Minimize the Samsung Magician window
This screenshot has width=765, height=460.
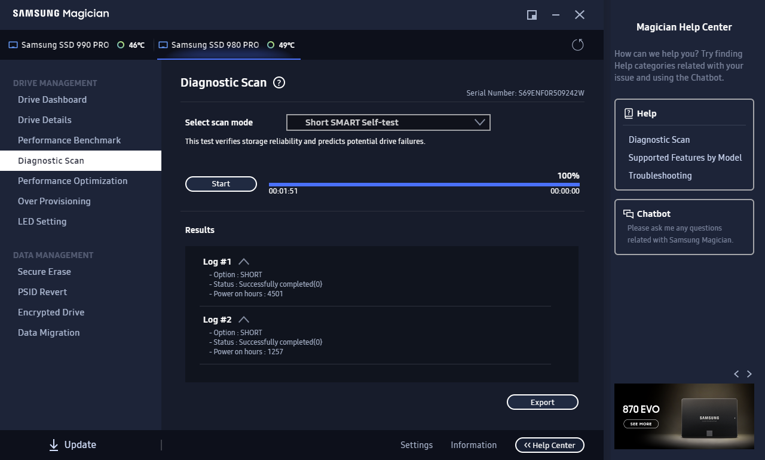point(556,15)
